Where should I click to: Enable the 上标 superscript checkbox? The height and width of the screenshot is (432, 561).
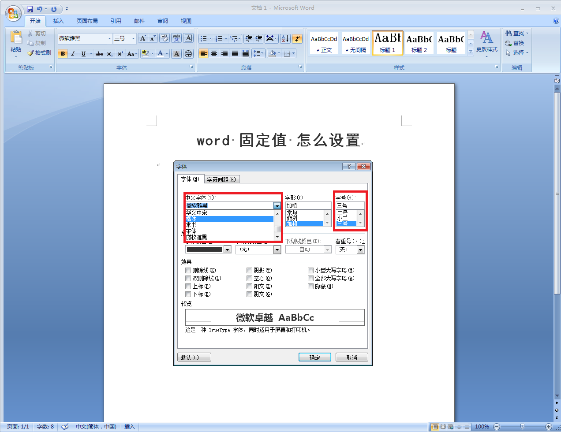(x=188, y=287)
